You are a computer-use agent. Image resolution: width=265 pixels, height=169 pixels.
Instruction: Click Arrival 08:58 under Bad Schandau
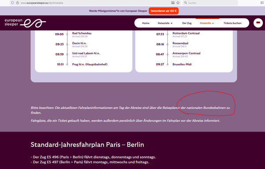[80, 36]
